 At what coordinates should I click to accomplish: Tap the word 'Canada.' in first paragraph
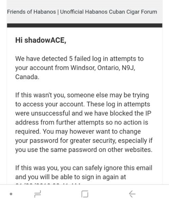tap(27, 77)
